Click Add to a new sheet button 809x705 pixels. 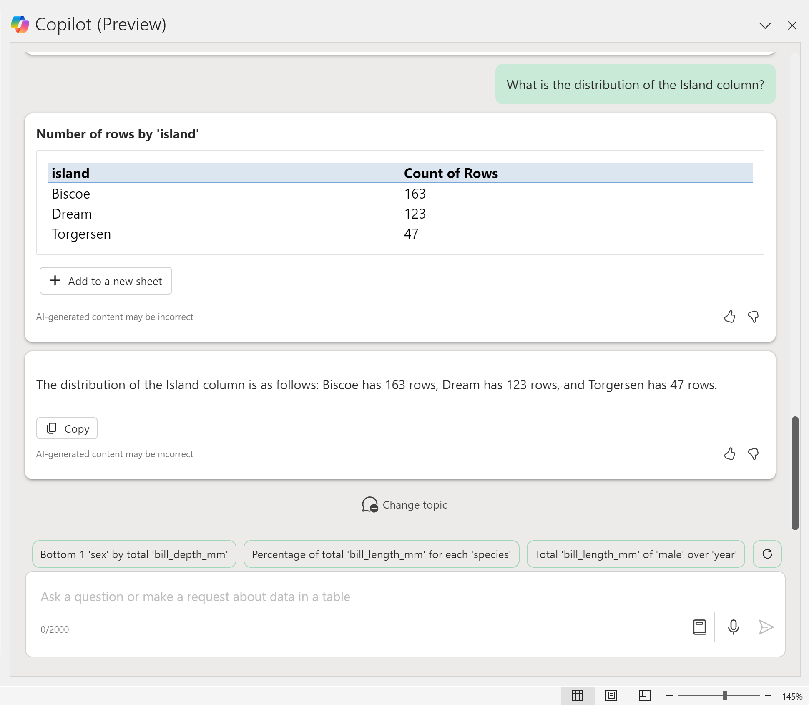click(106, 281)
